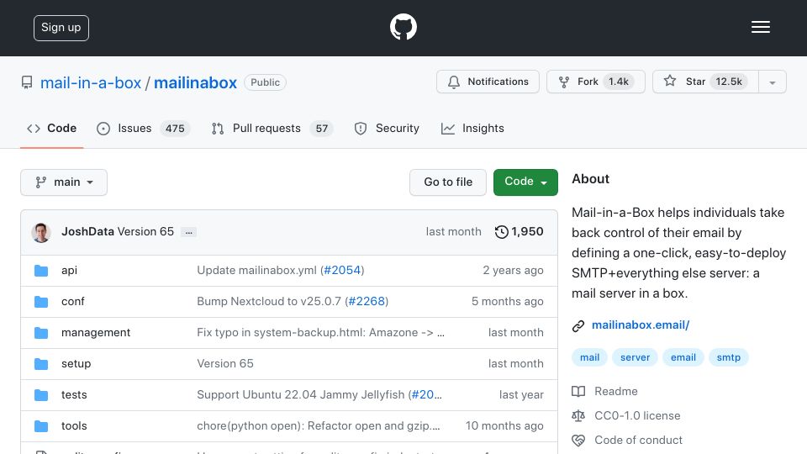
Task: Open the hamburger navigation menu
Action: (760, 27)
